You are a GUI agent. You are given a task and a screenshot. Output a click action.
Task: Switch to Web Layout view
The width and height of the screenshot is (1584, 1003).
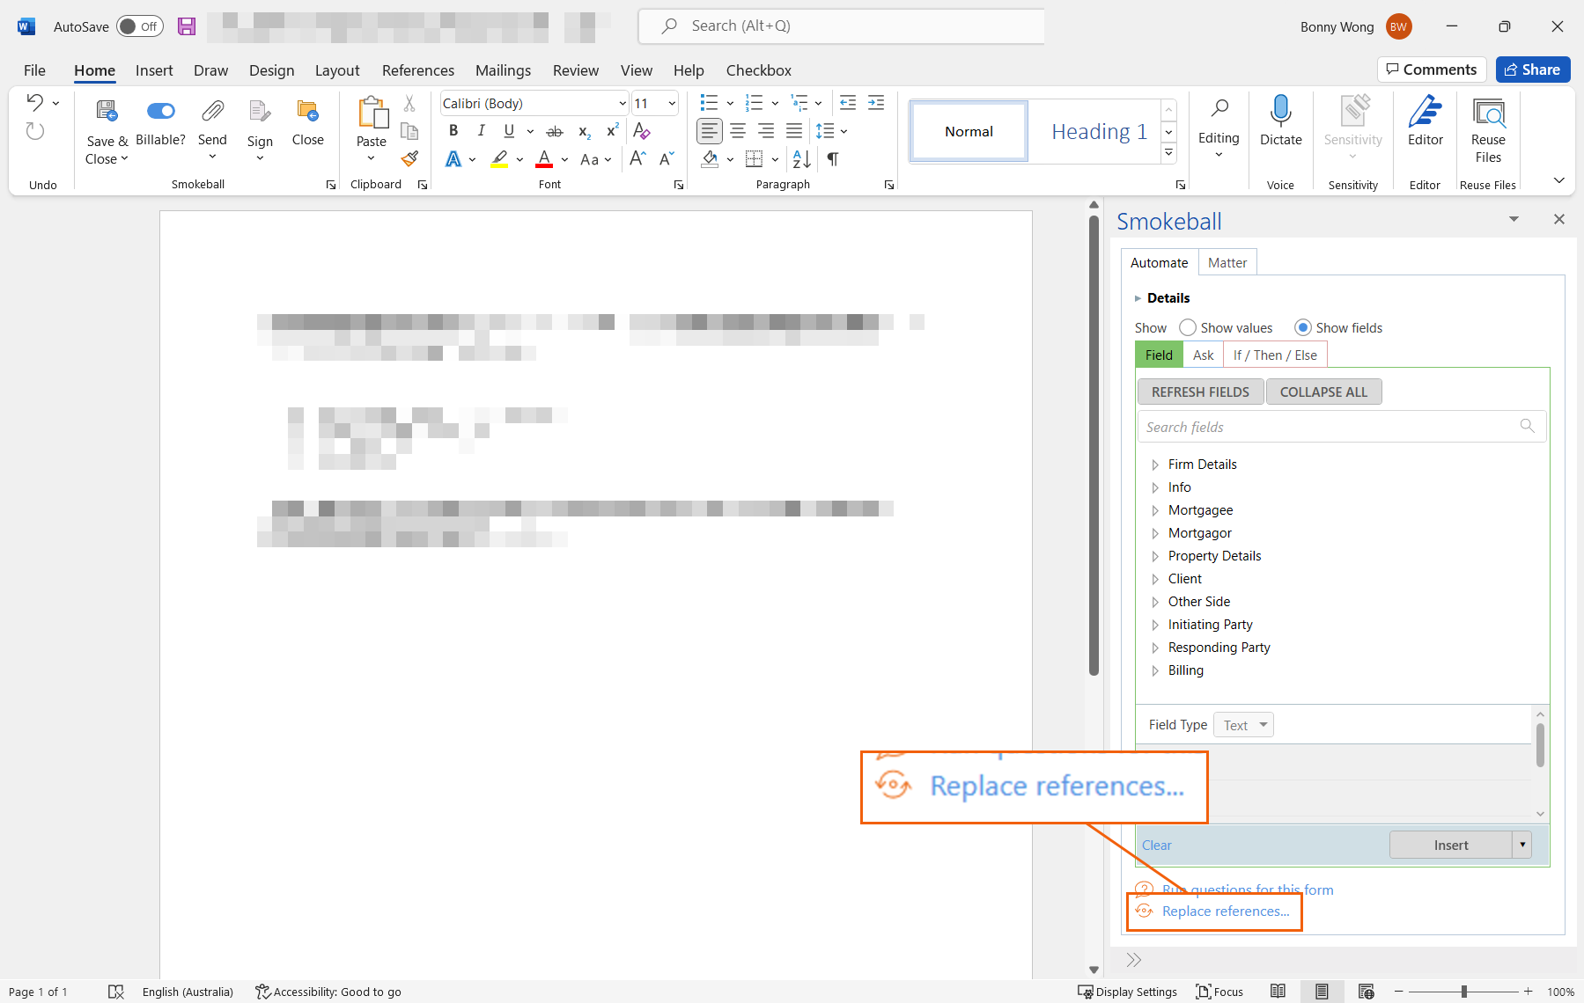pos(1366,992)
